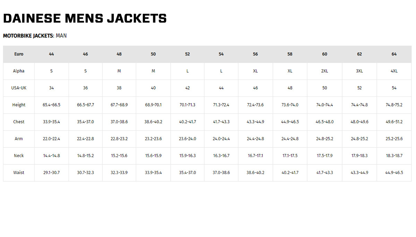Click the 18.3-18.7 neck measurement cell
Image resolution: width=416 pixels, height=237 pixels.
coord(394,156)
